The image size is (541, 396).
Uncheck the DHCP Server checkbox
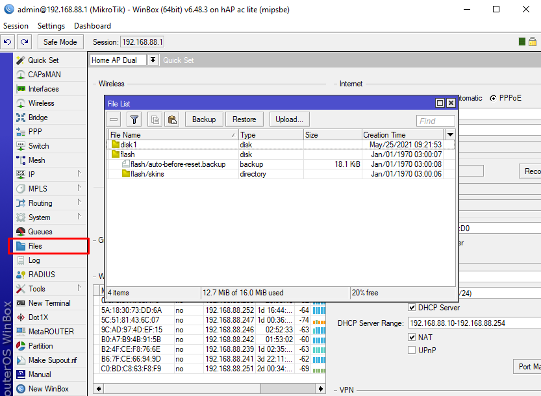click(412, 307)
